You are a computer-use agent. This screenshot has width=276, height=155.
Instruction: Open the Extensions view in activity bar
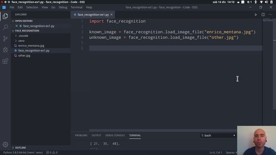pyautogui.click(x=5, y=61)
